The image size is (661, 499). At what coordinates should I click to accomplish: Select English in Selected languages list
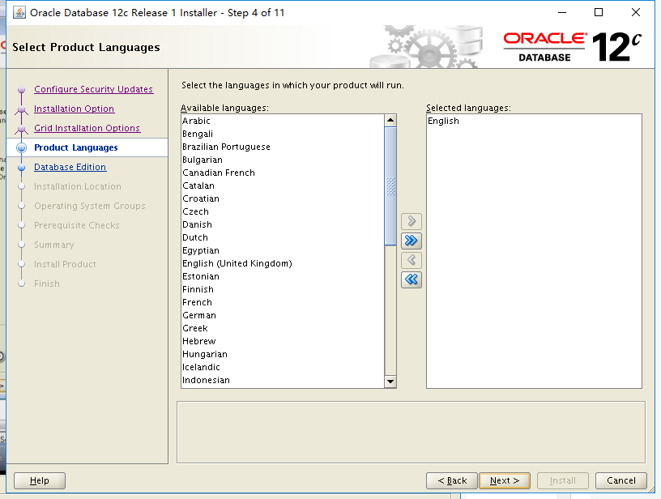point(534,121)
